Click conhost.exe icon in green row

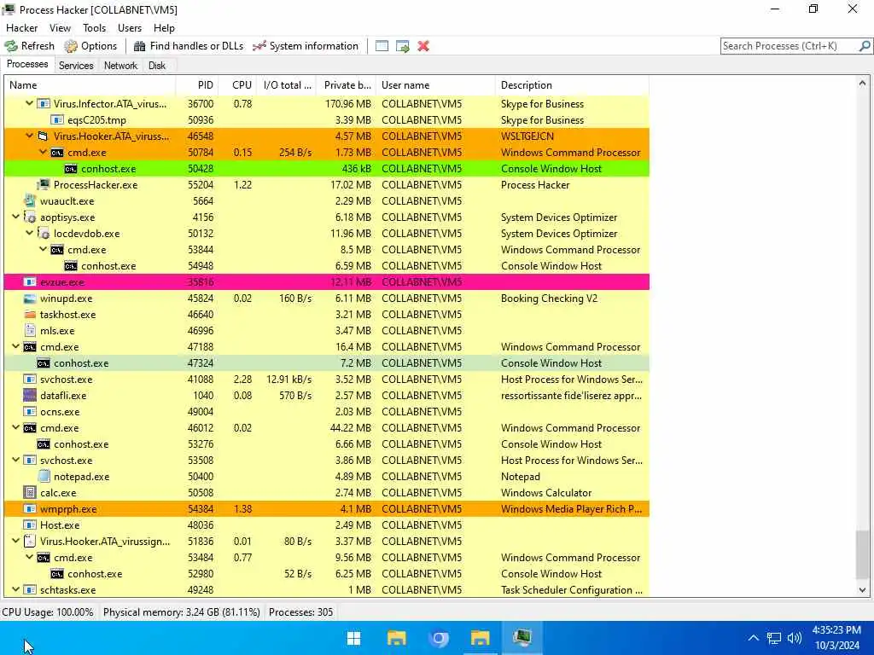tap(71, 169)
